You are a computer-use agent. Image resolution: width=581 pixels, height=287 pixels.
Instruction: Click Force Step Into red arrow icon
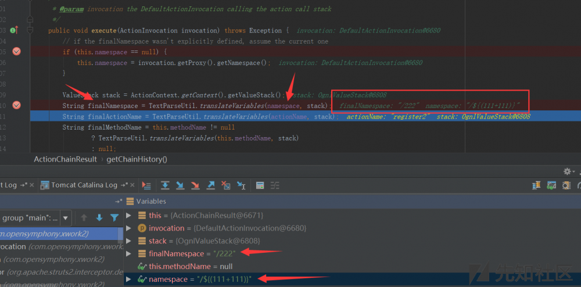coord(195,185)
